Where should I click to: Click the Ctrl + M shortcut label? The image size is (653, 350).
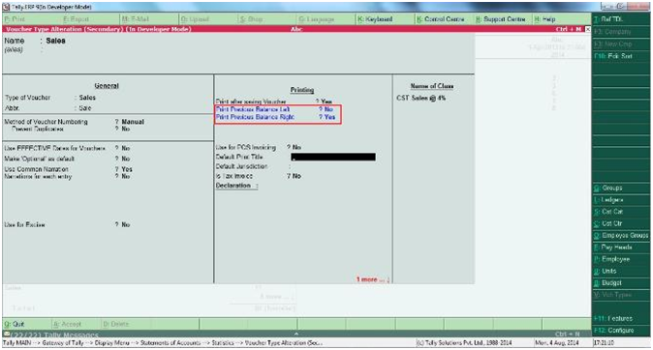pyautogui.click(x=569, y=29)
